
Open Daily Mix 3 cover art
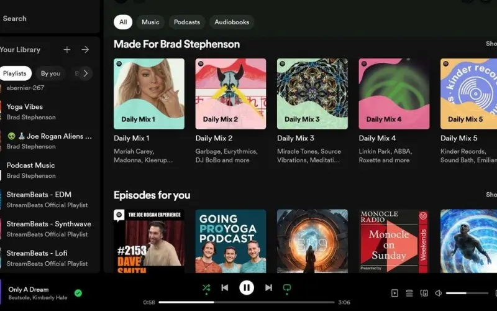(312, 94)
